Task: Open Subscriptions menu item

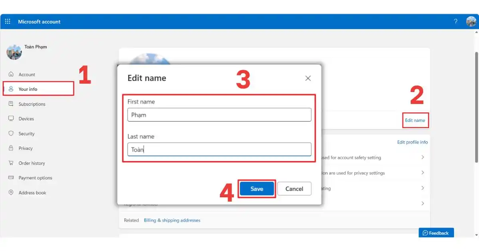Action: [x=32, y=104]
